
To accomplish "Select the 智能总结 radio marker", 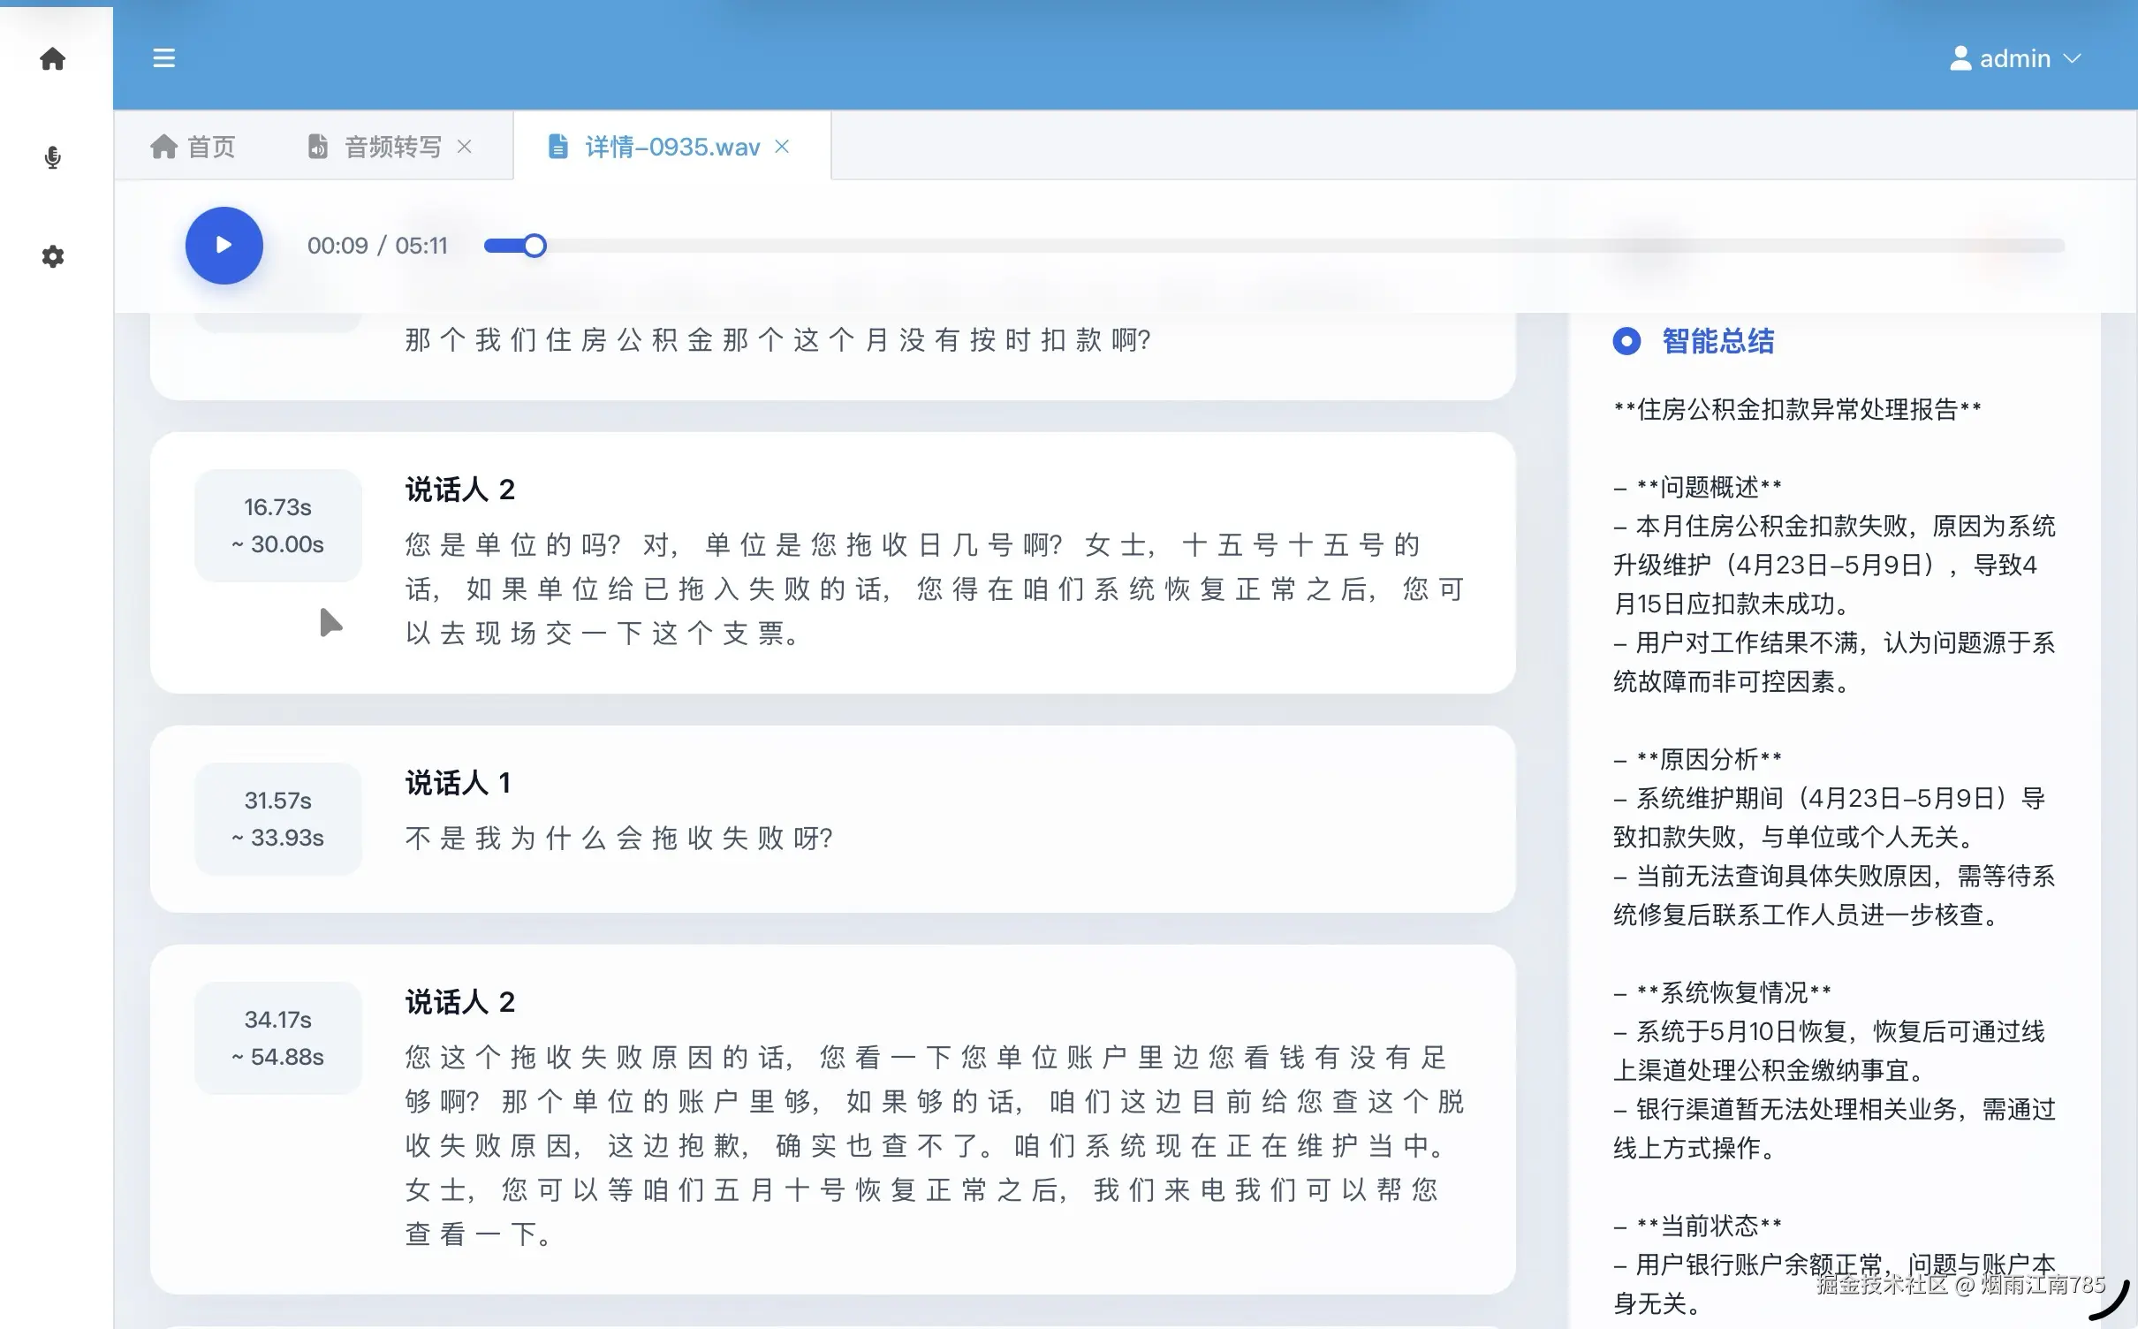I will (1626, 341).
